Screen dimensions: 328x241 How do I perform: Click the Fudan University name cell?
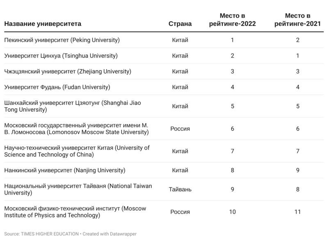pyautogui.click(x=57, y=87)
